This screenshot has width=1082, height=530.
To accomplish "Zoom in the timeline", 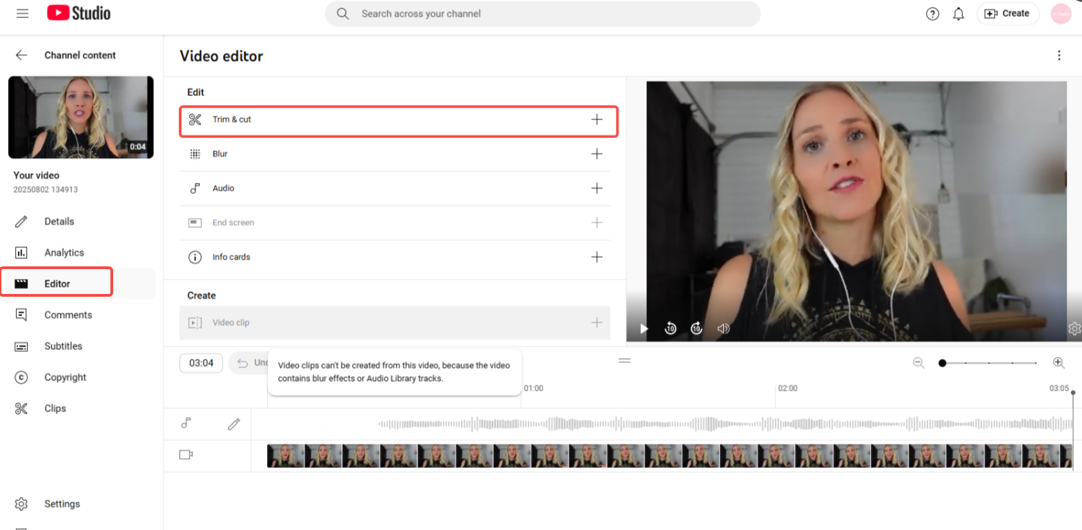I will click(x=1059, y=362).
